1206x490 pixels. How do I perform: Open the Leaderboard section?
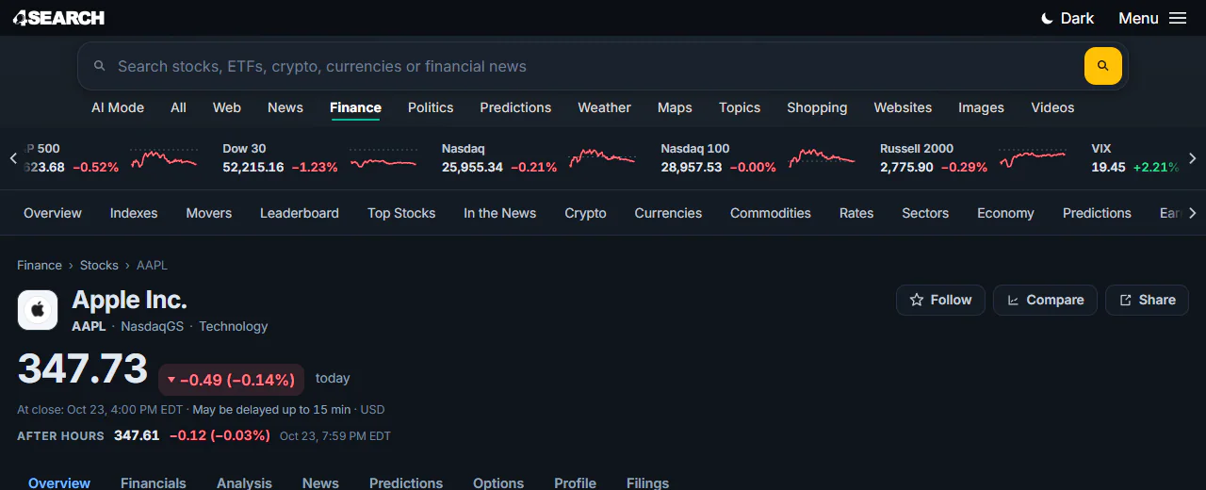pyautogui.click(x=300, y=213)
